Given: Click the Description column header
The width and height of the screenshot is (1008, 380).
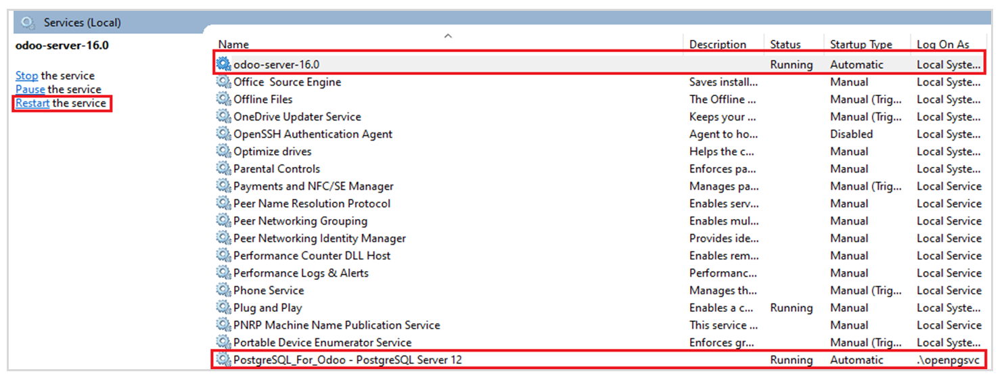Looking at the screenshot, I should [717, 45].
